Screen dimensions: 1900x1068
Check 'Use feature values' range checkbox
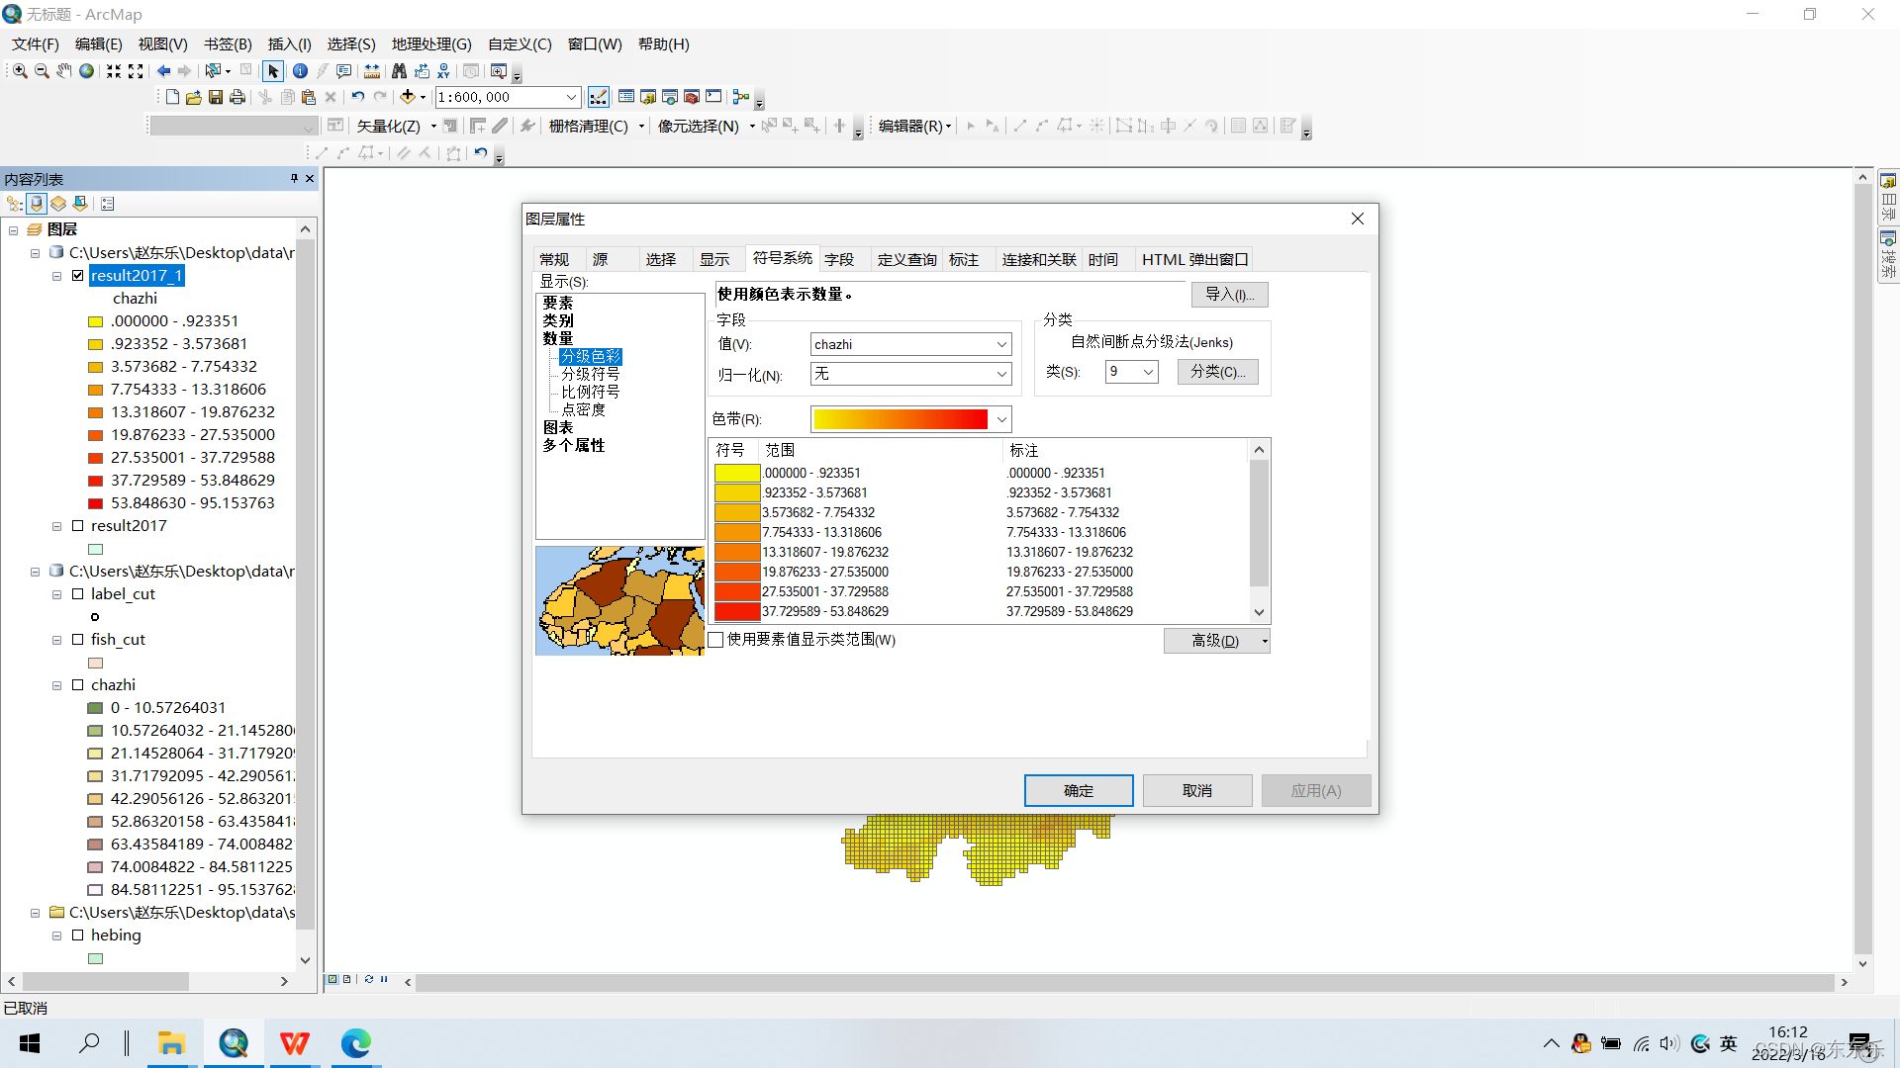pos(716,640)
